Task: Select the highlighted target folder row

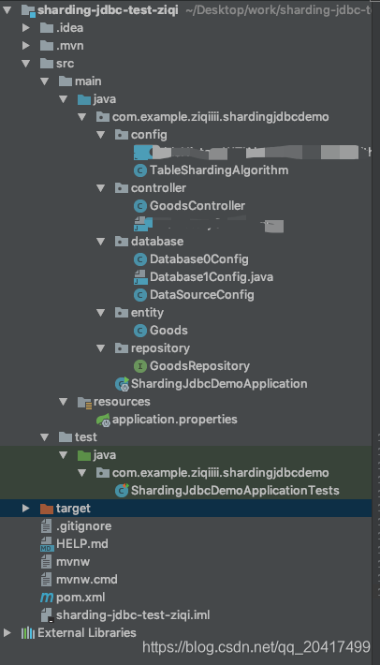Action: [185, 508]
